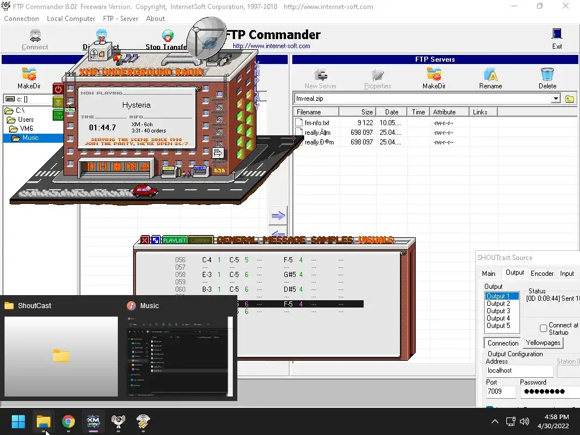Click the LIBRARY tab in the XMPlay info window

coord(201,240)
